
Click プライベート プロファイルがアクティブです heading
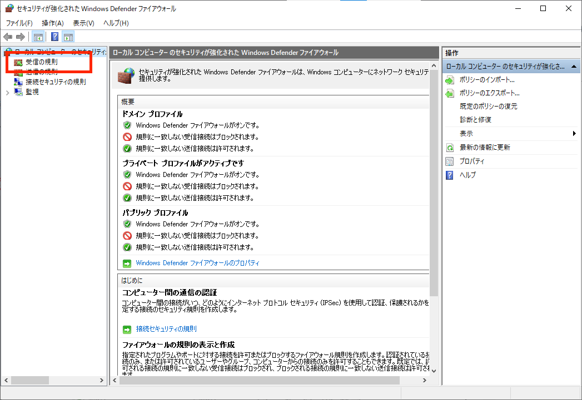click(183, 163)
